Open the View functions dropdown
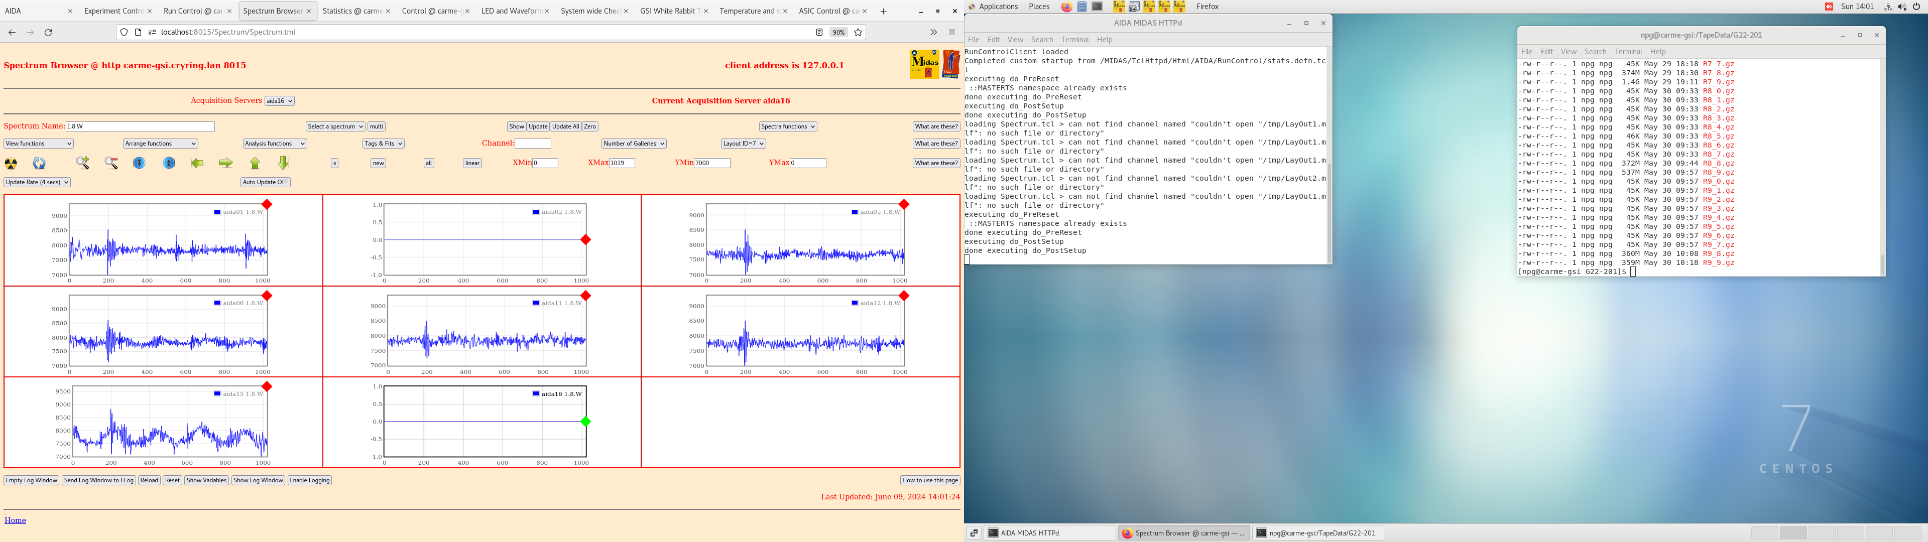The image size is (1928, 542). click(x=38, y=144)
